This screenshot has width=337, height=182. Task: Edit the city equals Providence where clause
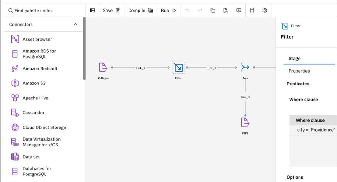(316, 130)
